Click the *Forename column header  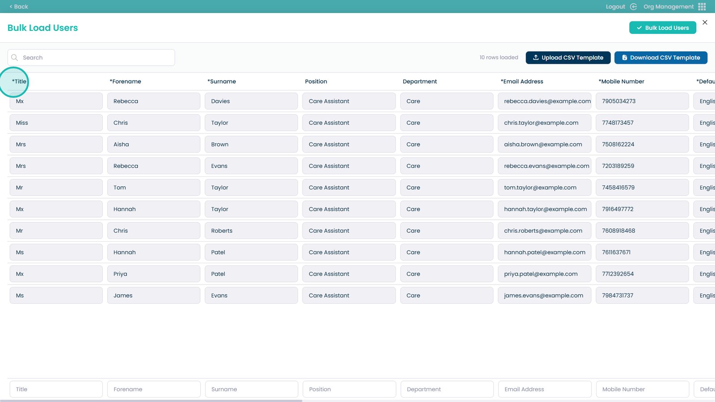coord(126,81)
